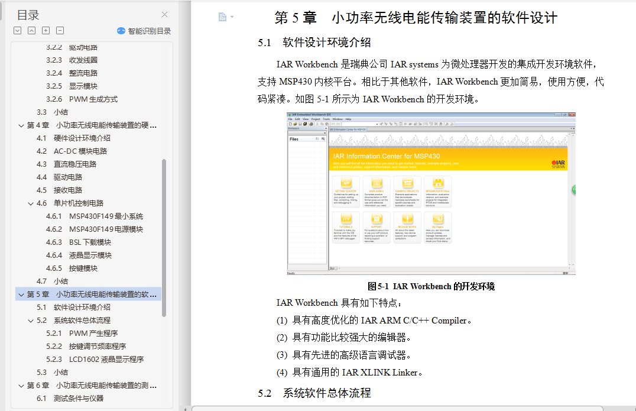Go to 4.6.1 MSP430F149 最小系统
Viewport: 636px width, 411px height.
[95, 216]
